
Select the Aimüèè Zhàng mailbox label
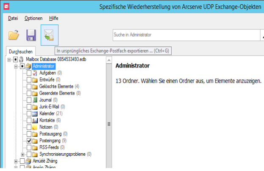pos(45,161)
